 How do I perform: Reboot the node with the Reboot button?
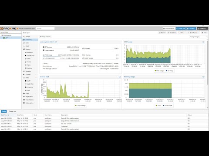click(162, 33)
